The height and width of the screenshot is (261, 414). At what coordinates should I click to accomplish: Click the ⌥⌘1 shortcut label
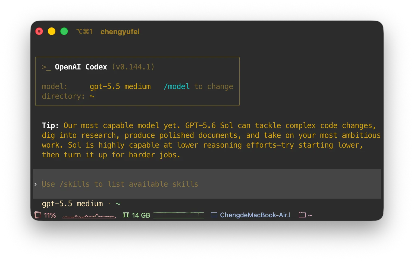click(x=85, y=32)
